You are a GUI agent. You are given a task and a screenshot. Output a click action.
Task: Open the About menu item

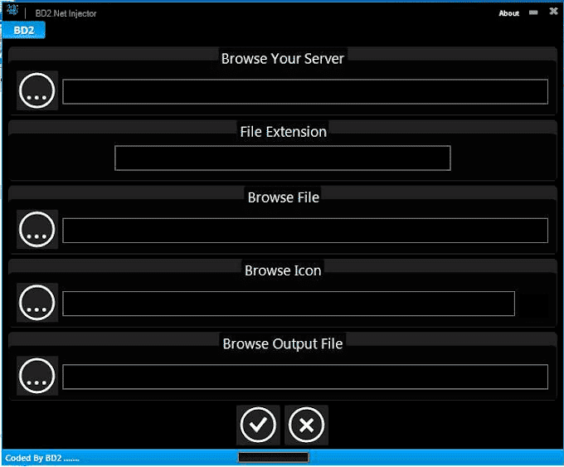[508, 13]
